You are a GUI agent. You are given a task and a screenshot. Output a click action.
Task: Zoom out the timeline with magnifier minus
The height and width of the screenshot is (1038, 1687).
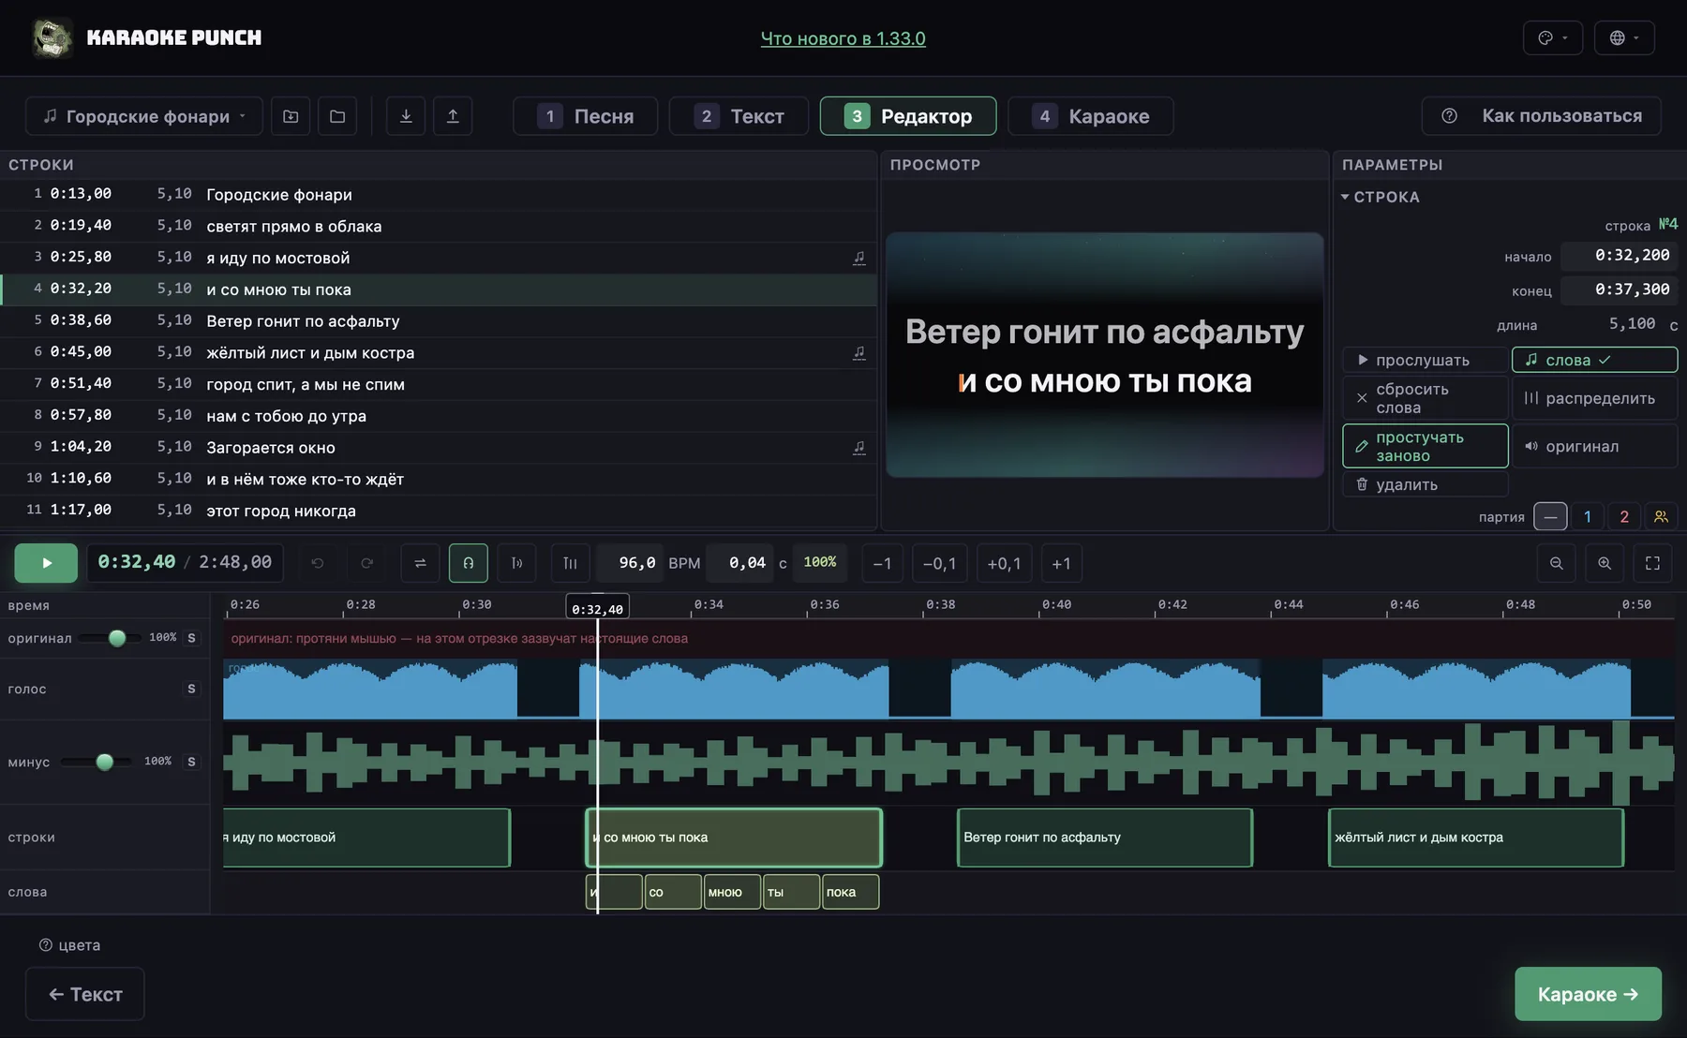1557,563
